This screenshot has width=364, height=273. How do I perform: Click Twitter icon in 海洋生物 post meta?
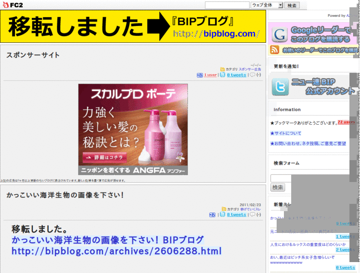coord(222,214)
